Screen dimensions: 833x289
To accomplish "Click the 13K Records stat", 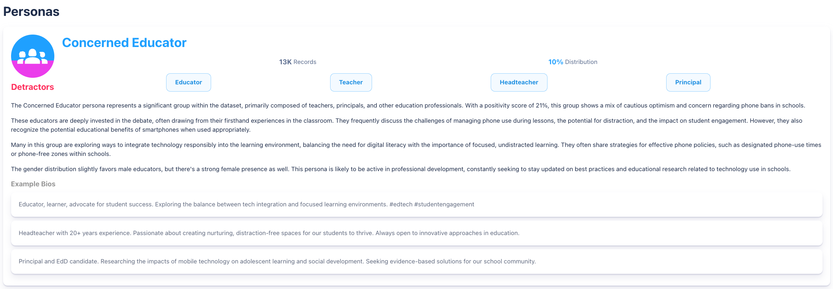I will [297, 62].
